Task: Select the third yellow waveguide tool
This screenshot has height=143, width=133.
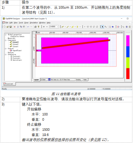Action: (72, 27)
